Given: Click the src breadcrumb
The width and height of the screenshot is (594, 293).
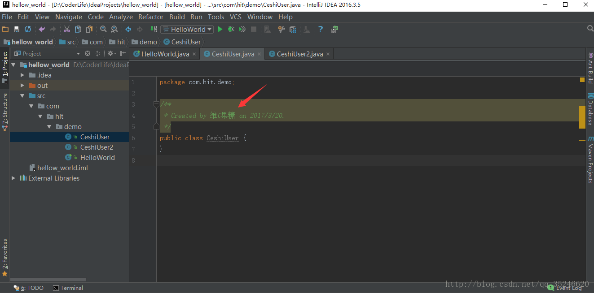Looking at the screenshot, I should click(67, 42).
